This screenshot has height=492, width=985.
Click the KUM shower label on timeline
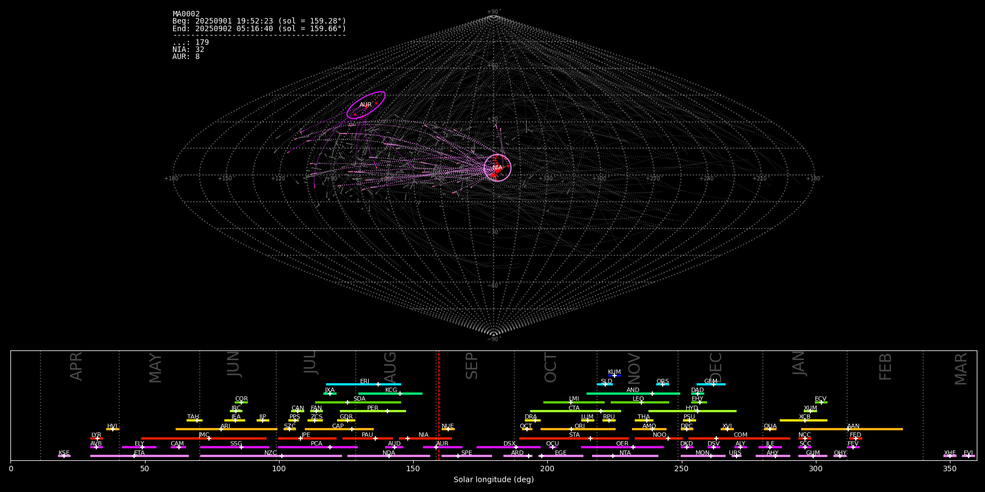click(615, 372)
